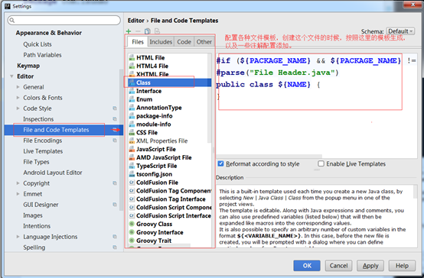Click the OK button
This screenshot has height=278, width=424.
(307, 266)
